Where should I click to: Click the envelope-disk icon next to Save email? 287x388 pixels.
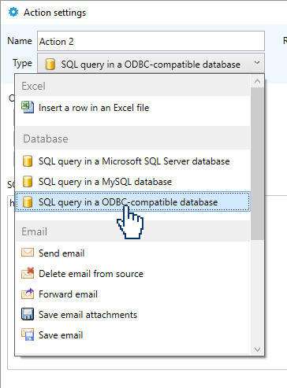click(x=28, y=334)
